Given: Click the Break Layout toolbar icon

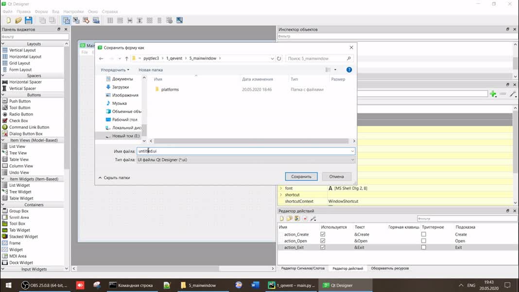Looking at the screenshot, I should [170, 20].
